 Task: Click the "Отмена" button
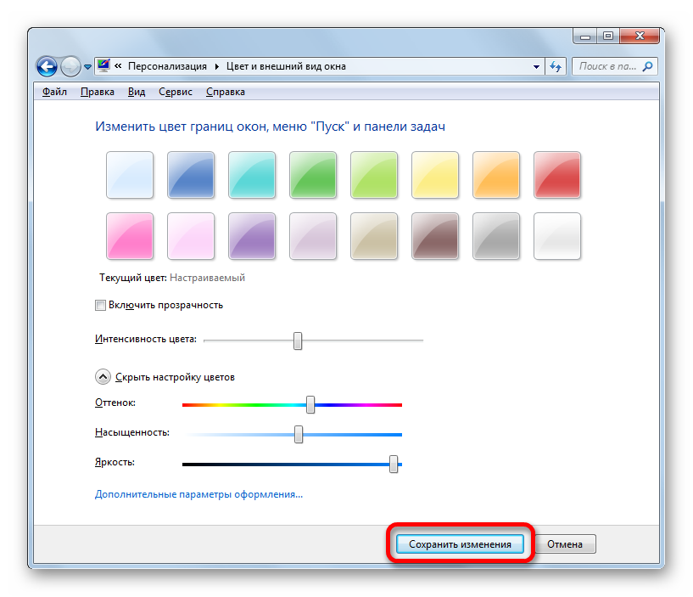[564, 543]
